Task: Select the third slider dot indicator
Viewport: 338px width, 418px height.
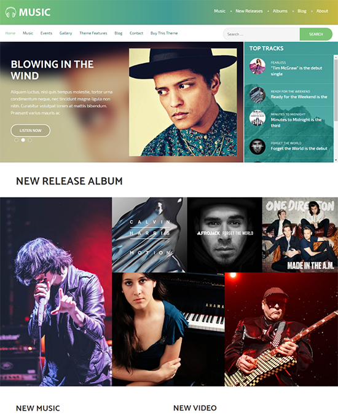Action: coord(30,140)
